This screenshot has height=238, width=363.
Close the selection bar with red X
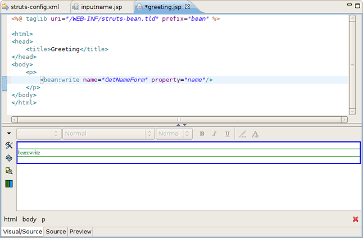(355, 219)
